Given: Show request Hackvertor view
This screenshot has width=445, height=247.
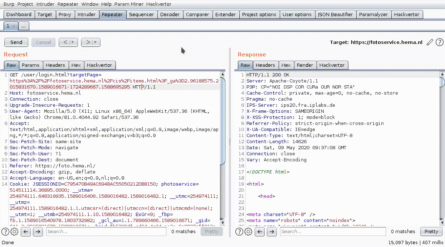Looking at the screenshot, I should (x=99, y=65).
